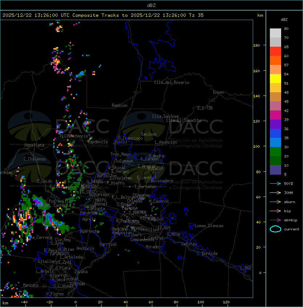Click the 'L_PAZ' map label
The image size is (303, 307).
tap(246, 268)
